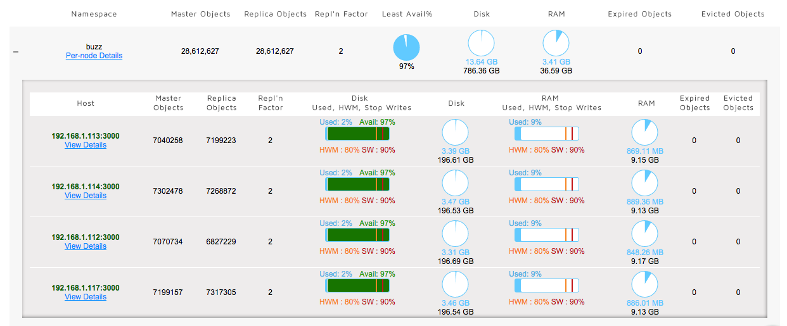Screen dimensions: 787x326
Task: Click disk usage bar for 192.168.1.117
Action: 357,285
